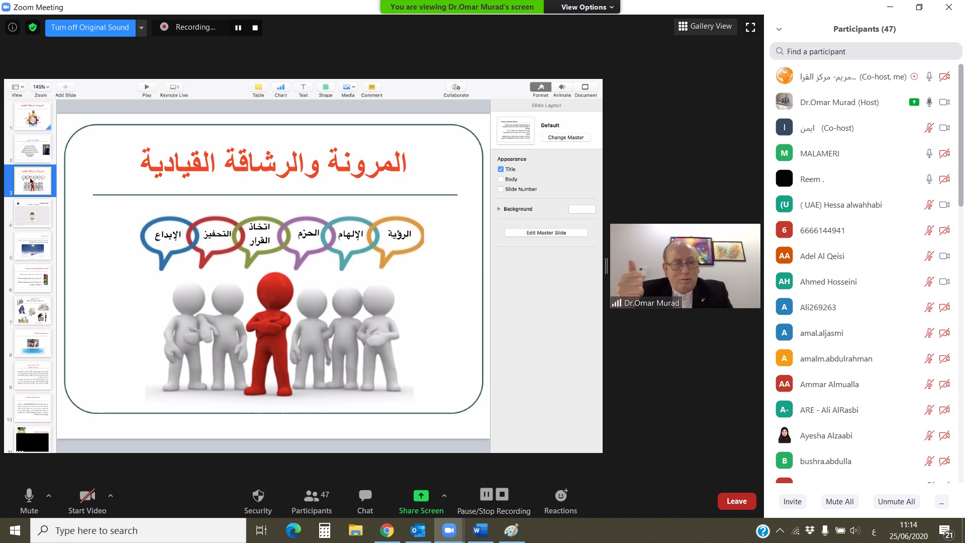
Task: Start your video camera
Action: (87, 501)
